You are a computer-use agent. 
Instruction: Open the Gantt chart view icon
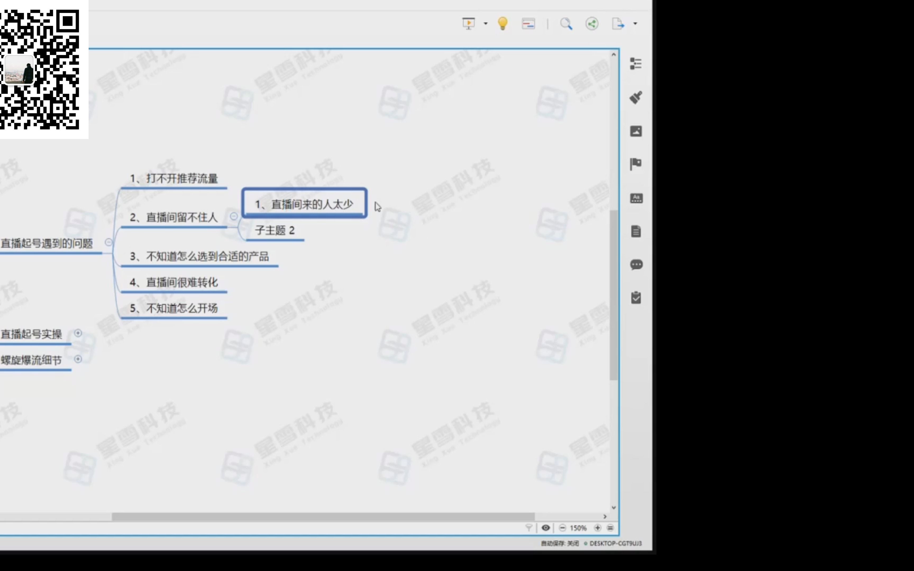[528, 24]
